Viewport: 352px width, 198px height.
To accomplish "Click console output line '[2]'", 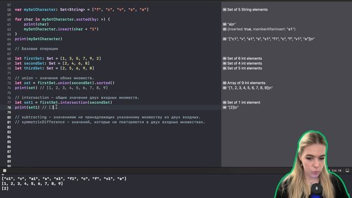I will click(5, 189).
